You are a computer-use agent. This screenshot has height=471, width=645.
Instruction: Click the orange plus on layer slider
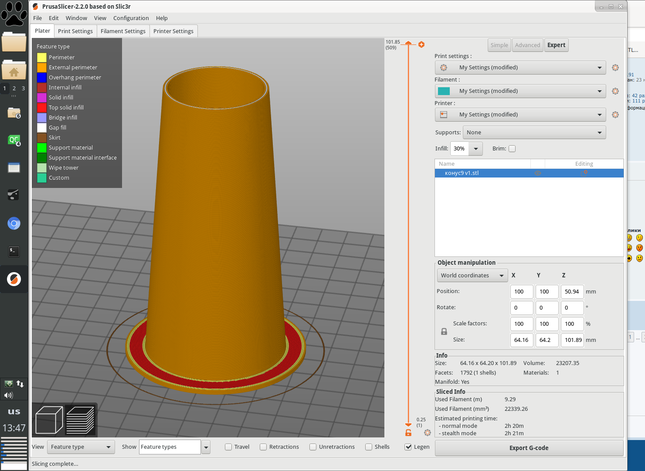click(421, 44)
